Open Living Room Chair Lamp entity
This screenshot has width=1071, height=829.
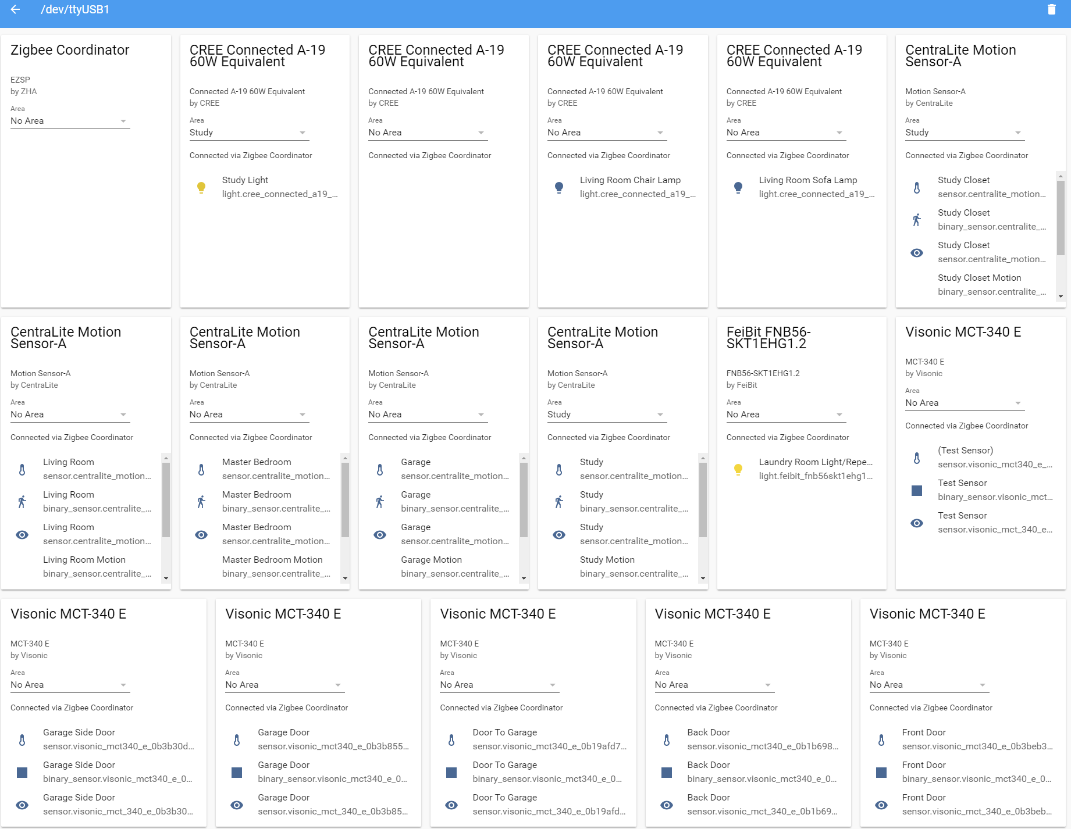622,187
